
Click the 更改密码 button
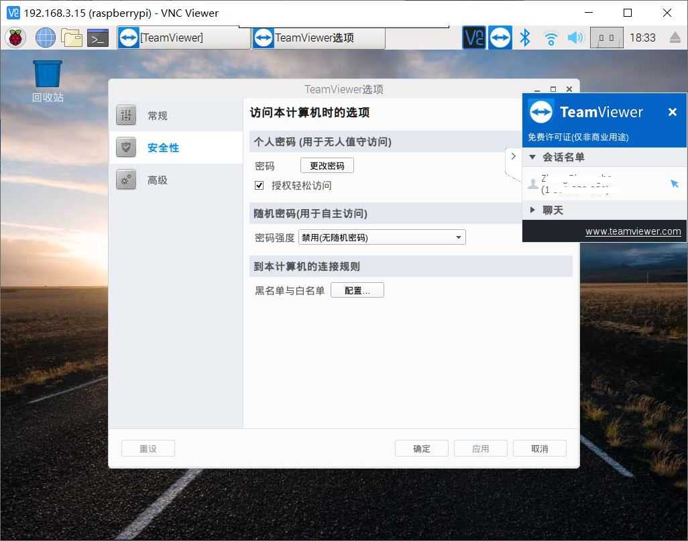(x=327, y=166)
